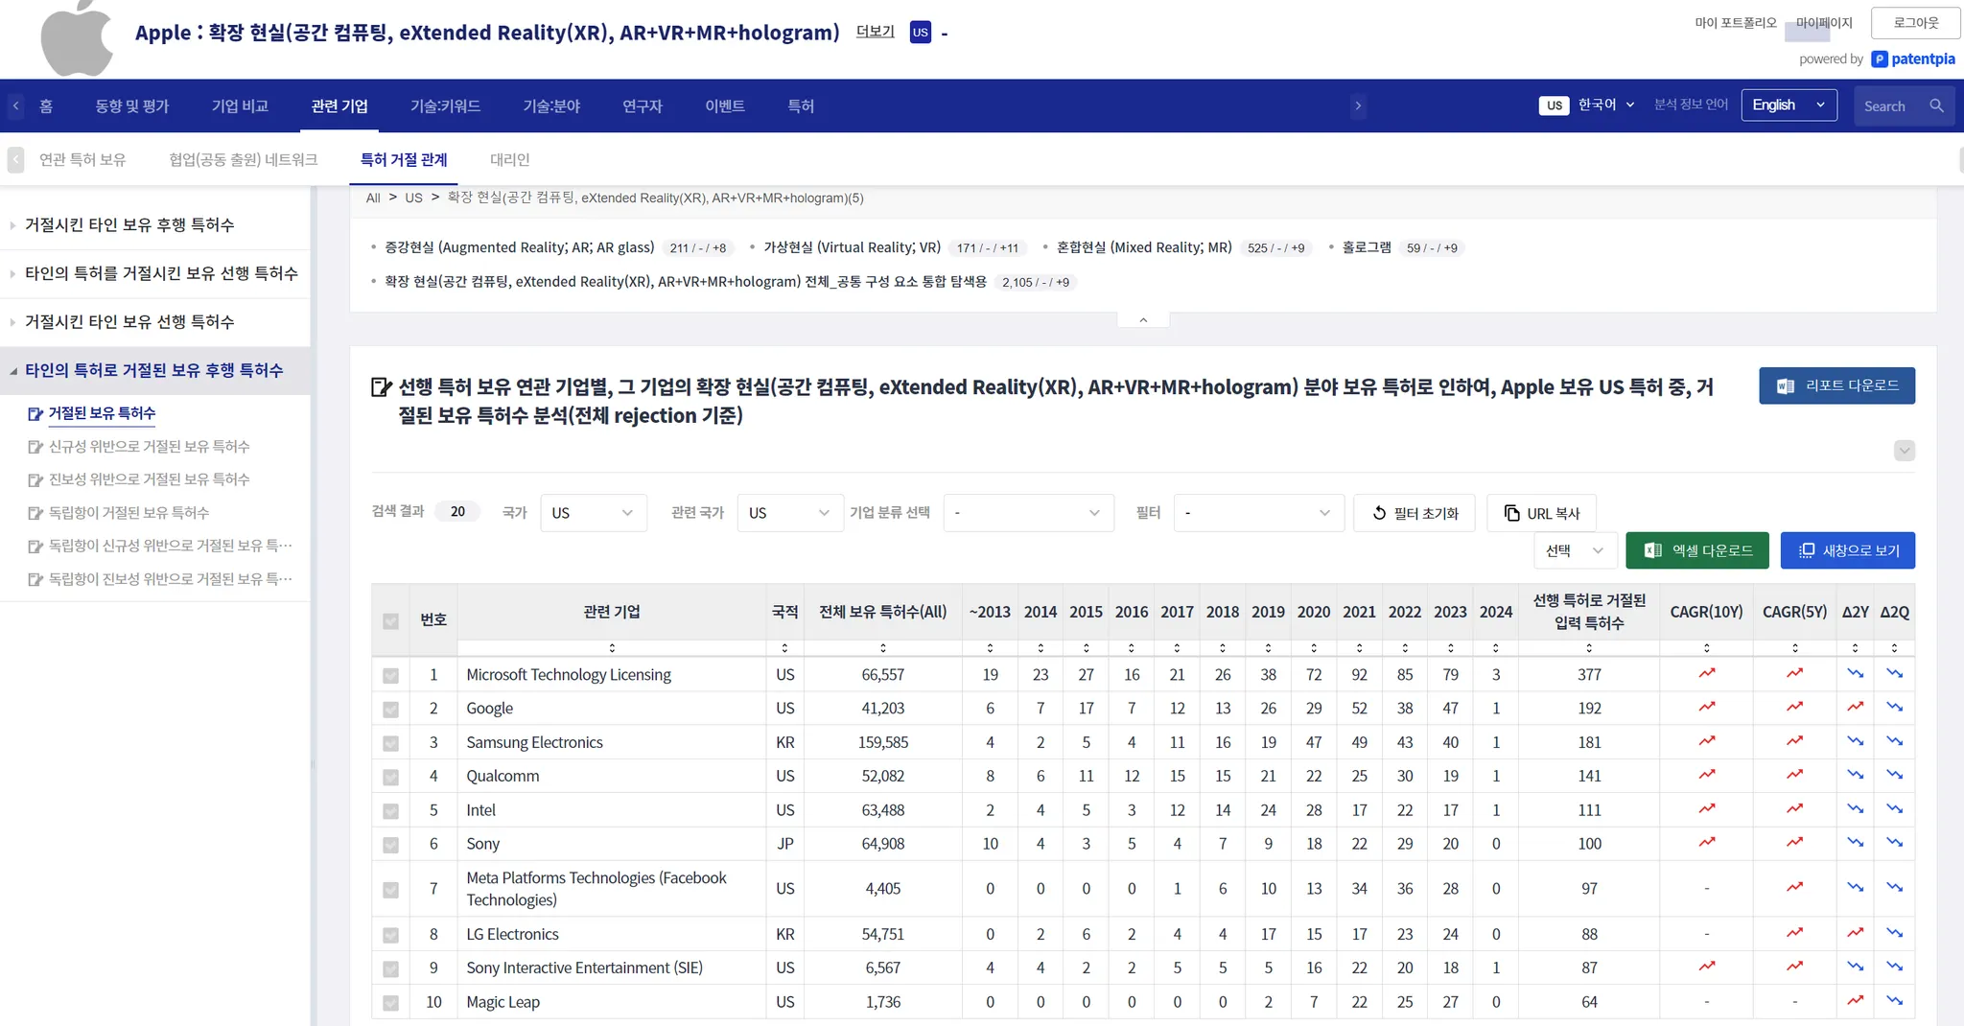The image size is (1964, 1026).
Task: Open the 기업 분류 선택 dropdown
Action: (x=1028, y=513)
